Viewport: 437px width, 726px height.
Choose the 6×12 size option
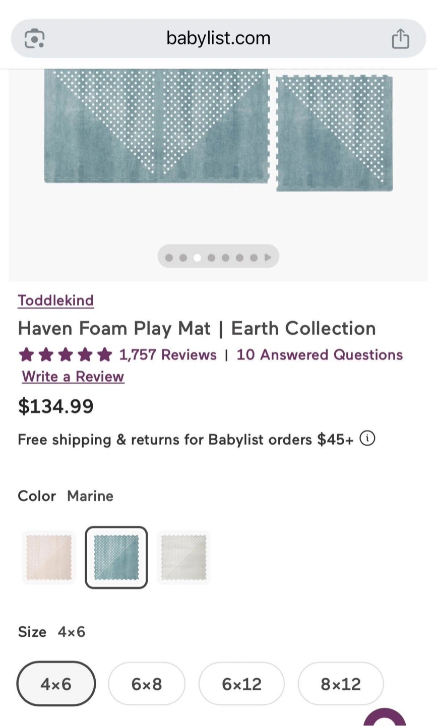coord(241,684)
